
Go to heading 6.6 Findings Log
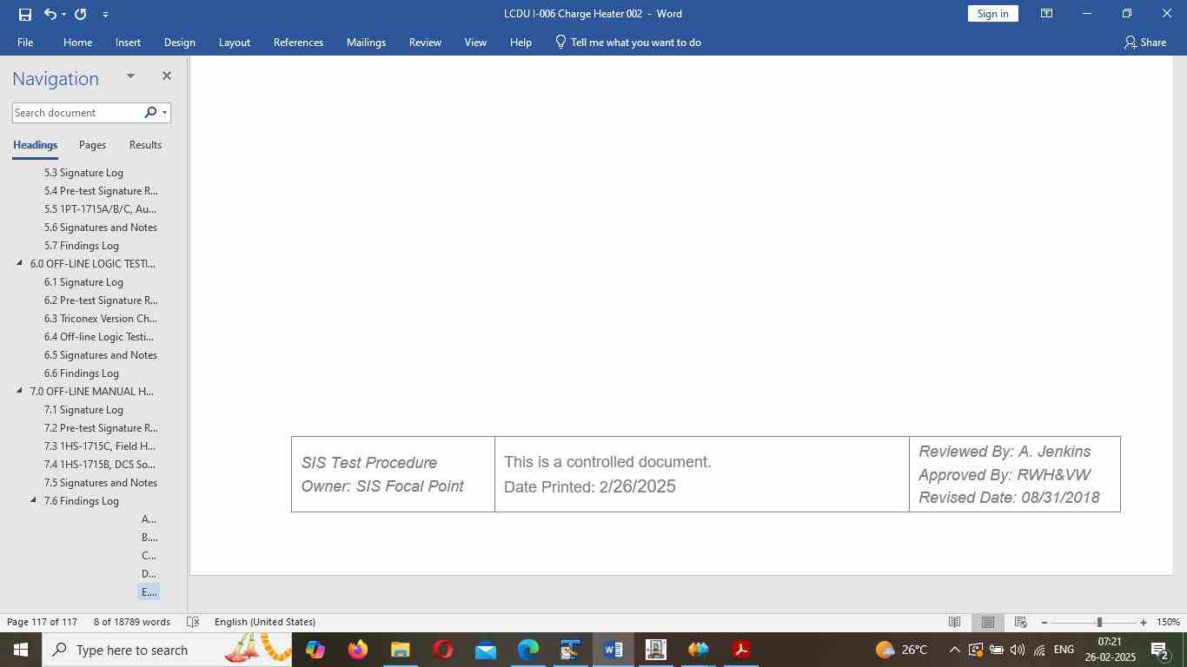tap(82, 373)
